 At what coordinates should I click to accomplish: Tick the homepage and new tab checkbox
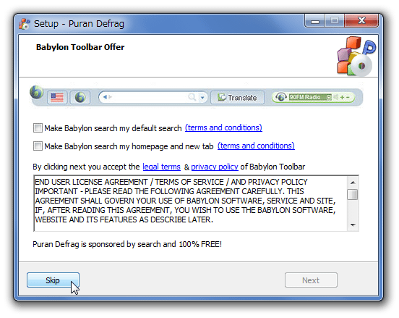38,146
